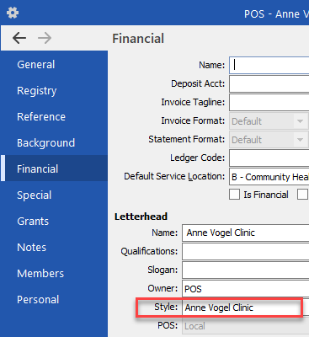309x337 pixels.
Task: Go forward with the right arrow
Action: [45, 38]
